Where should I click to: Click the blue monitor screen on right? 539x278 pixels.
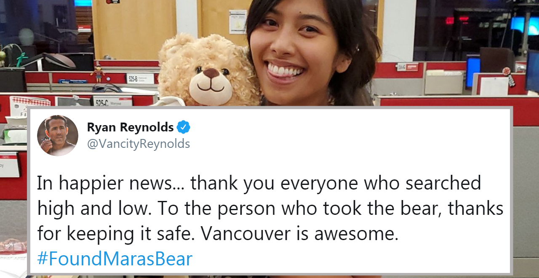472,72
